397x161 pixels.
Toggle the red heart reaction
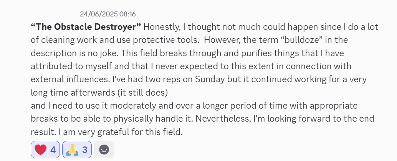[x=45, y=150]
